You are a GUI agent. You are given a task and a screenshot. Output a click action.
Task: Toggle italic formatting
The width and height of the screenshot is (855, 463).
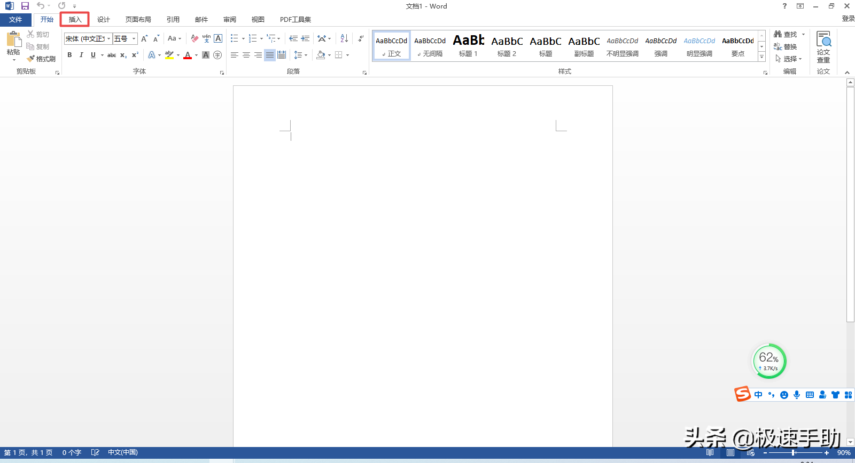[81, 55]
